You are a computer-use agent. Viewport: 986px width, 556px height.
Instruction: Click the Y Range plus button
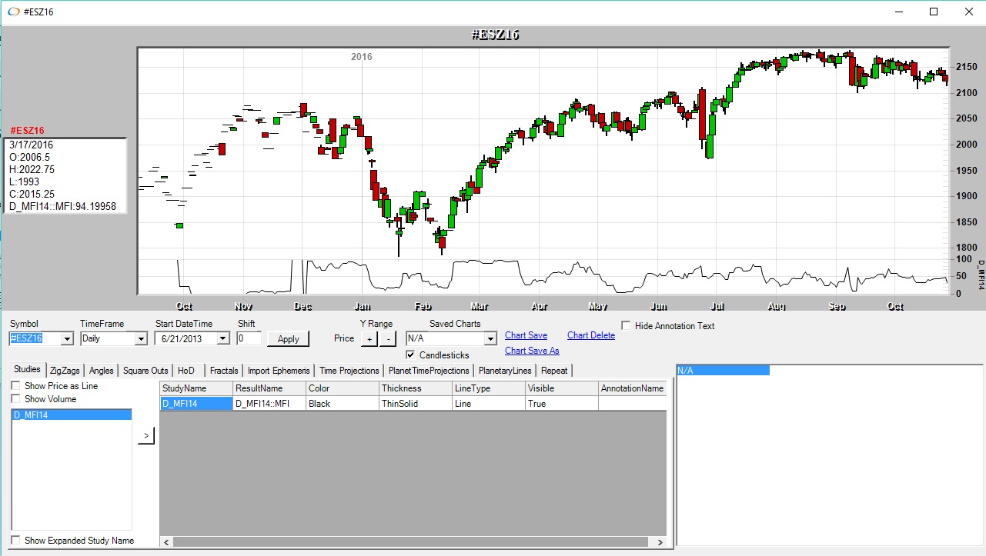[x=369, y=338]
